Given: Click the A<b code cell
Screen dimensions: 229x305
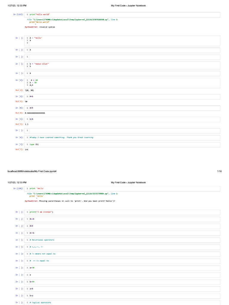Looking at the screenshot, I should (122, 226).
